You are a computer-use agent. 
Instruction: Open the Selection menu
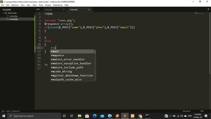tap(15, 5)
